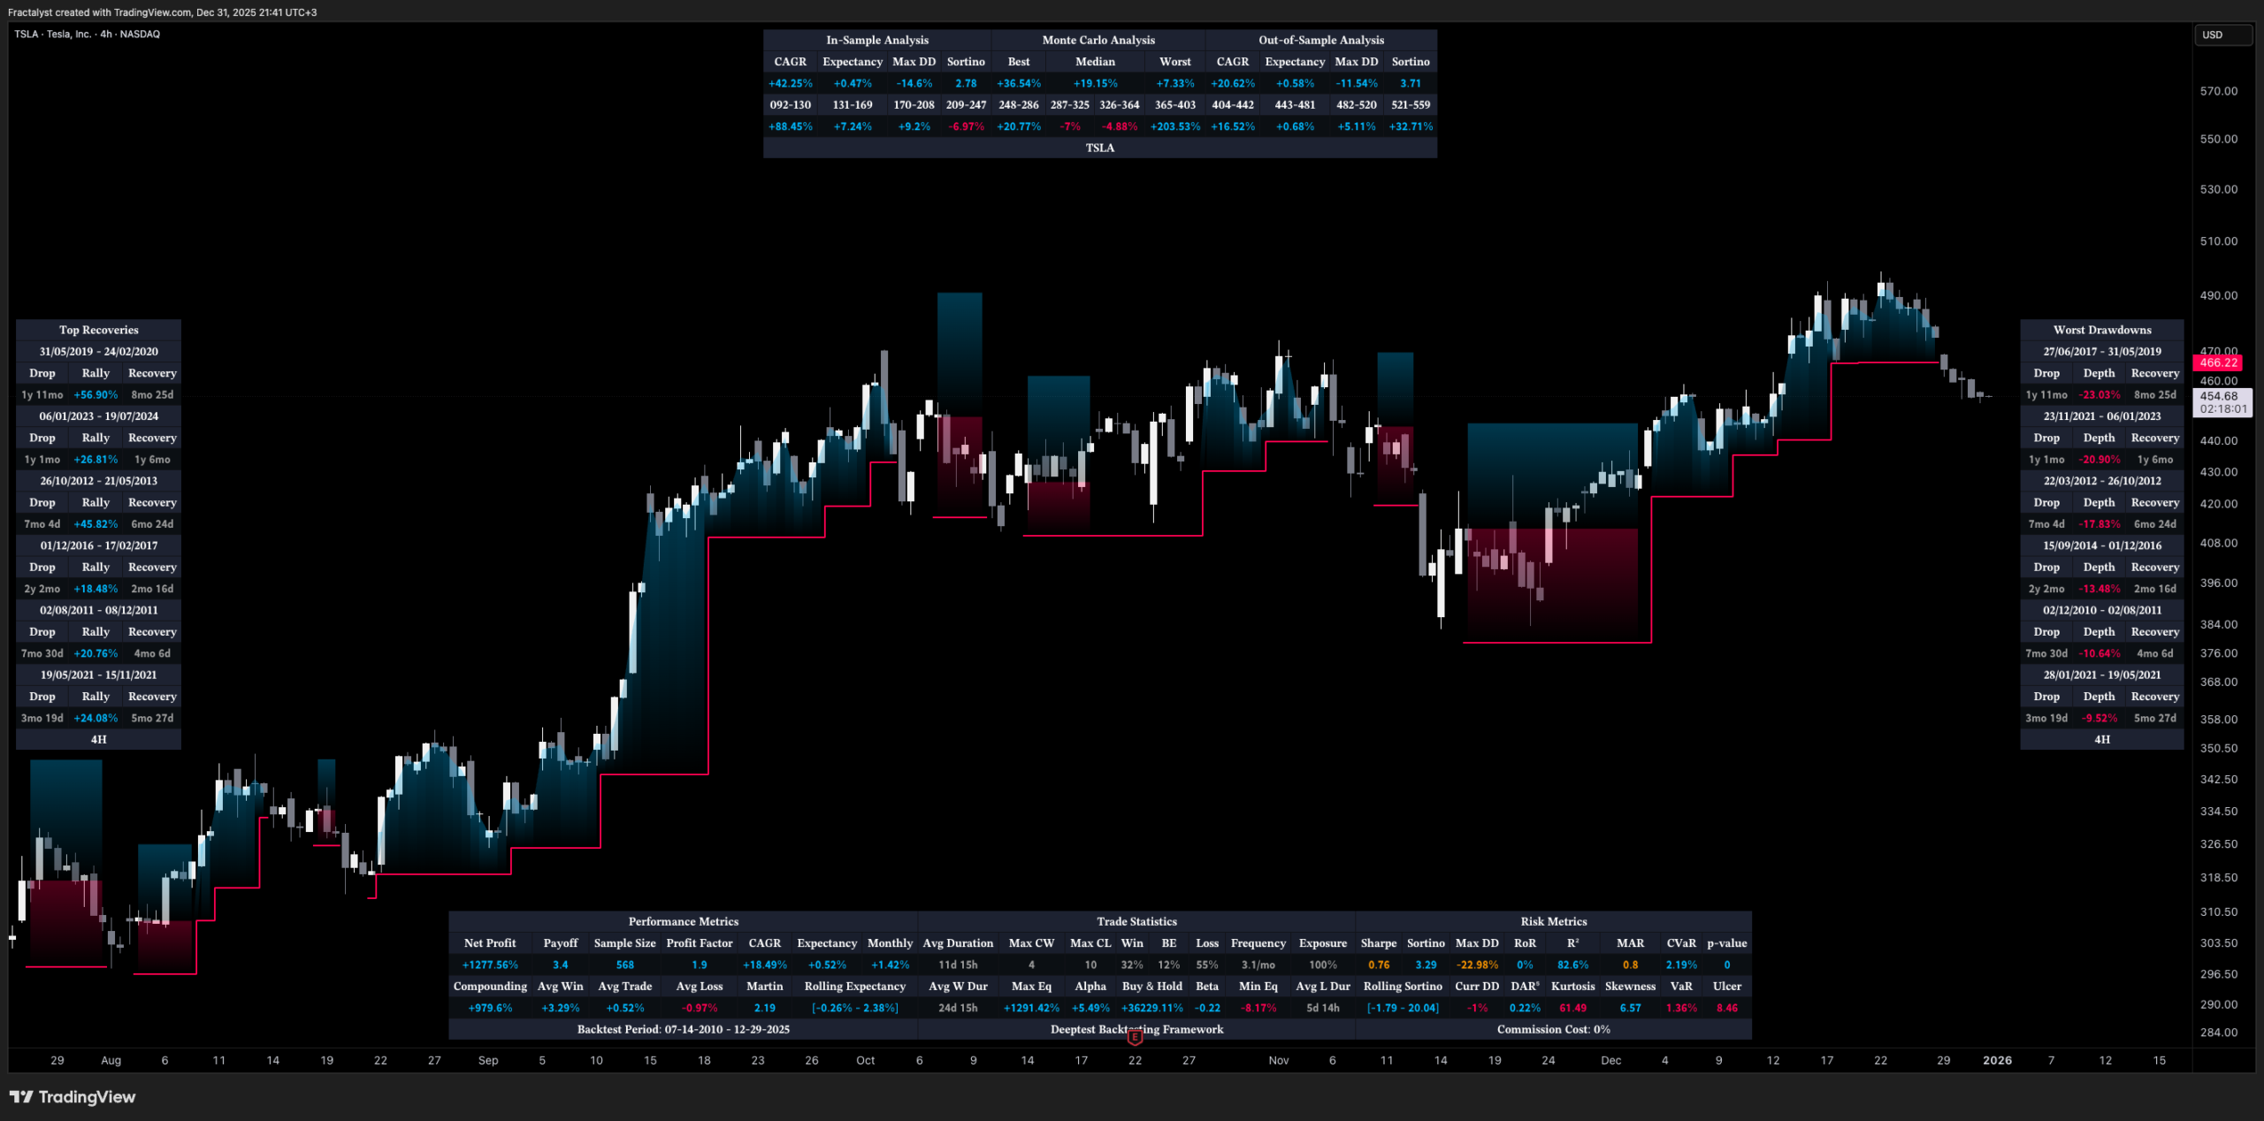Screen dimensions: 2264x1121
Task: Click the red earnings E marker
Action: pyautogui.click(x=1135, y=1038)
